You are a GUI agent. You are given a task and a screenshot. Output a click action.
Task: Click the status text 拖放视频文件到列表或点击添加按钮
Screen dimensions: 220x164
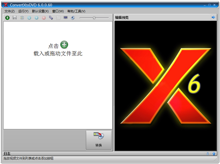[29, 159]
